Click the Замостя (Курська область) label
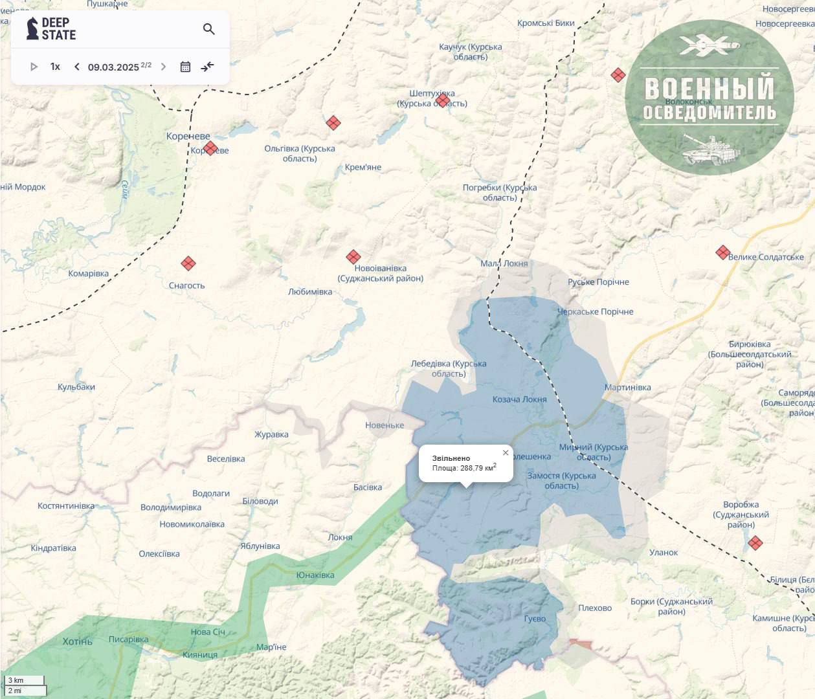 tap(561, 480)
